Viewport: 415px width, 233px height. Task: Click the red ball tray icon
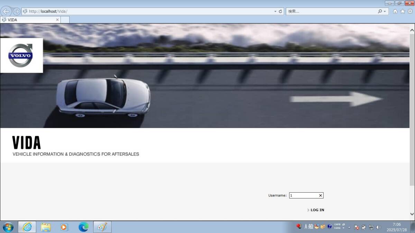(299, 227)
